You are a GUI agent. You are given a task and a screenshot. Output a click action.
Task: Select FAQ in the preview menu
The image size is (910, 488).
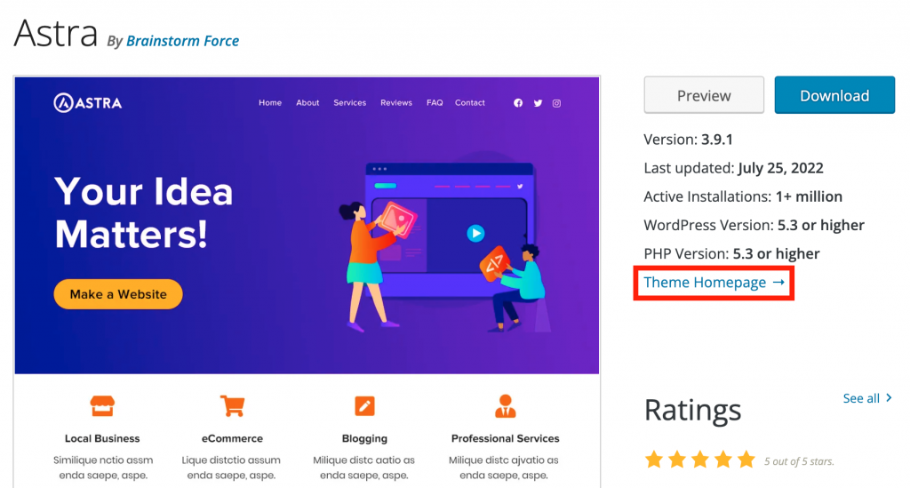click(x=435, y=103)
